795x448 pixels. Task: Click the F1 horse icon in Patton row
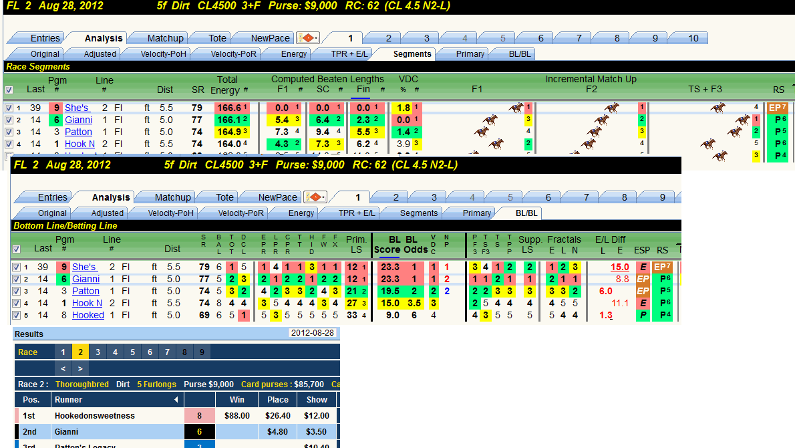(x=481, y=132)
